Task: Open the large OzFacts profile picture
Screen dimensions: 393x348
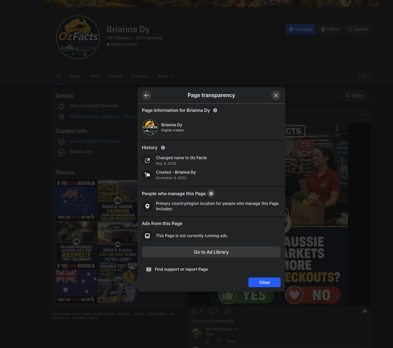Action: click(78, 37)
